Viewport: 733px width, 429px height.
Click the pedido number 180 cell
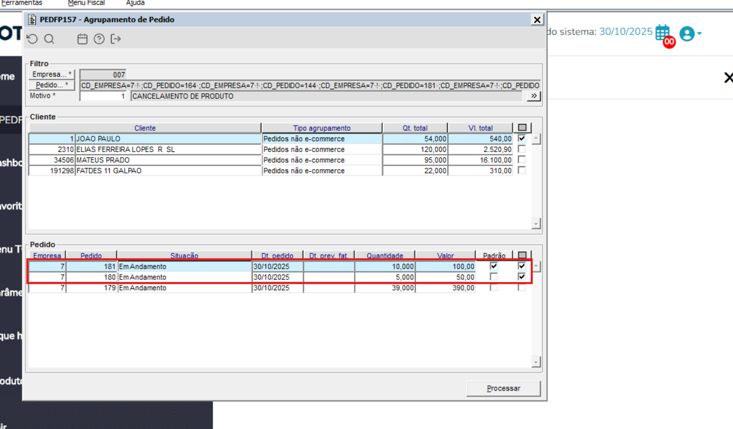92,277
